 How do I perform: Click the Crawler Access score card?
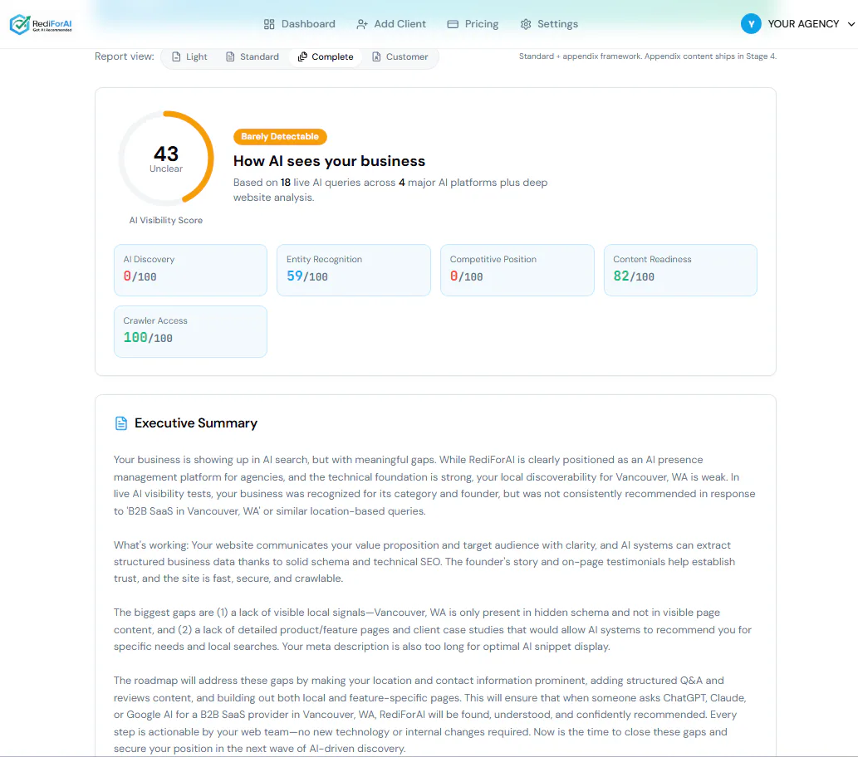[x=190, y=331]
